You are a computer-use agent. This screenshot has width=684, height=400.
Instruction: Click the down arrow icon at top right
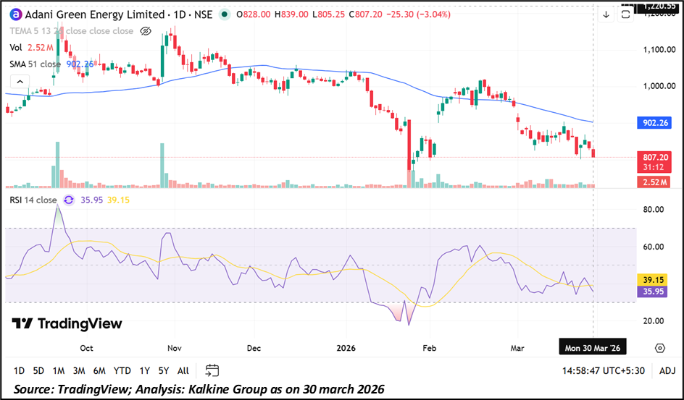[x=606, y=14]
